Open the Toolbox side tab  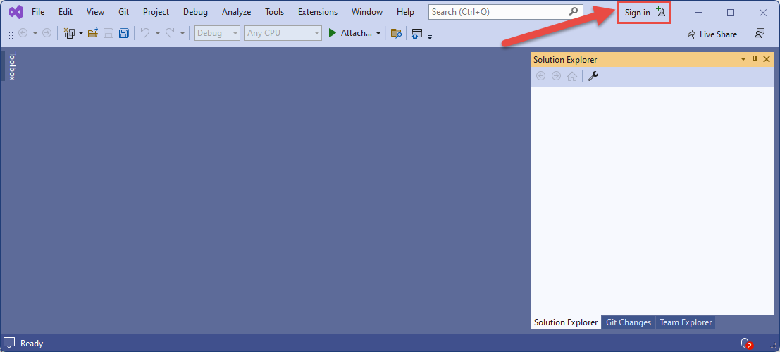13,65
